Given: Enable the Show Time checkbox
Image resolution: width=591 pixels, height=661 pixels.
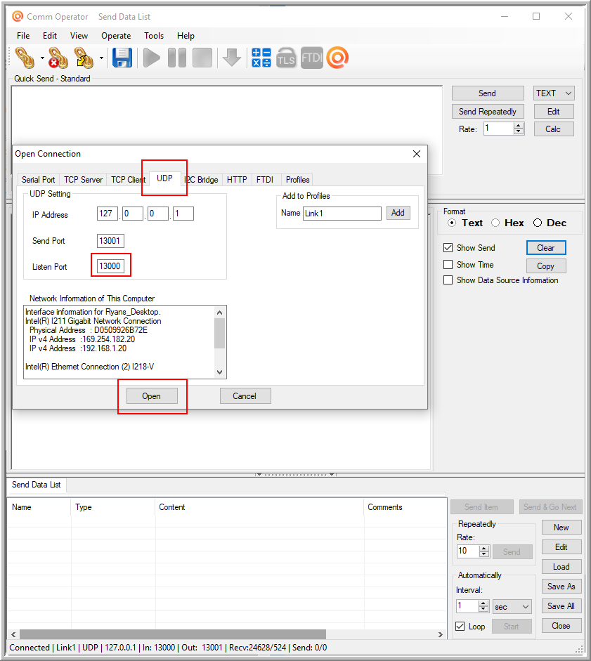Looking at the screenshot, I should (x=448, y=265).
